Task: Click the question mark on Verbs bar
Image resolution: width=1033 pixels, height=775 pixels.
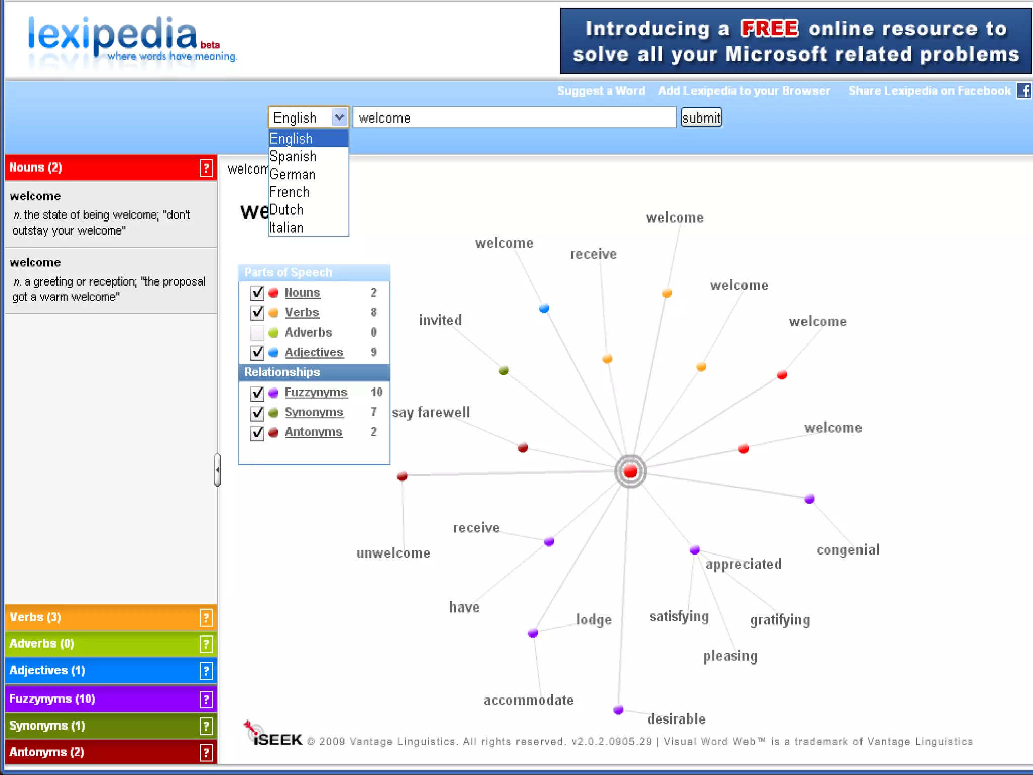Action: point(206,618)
